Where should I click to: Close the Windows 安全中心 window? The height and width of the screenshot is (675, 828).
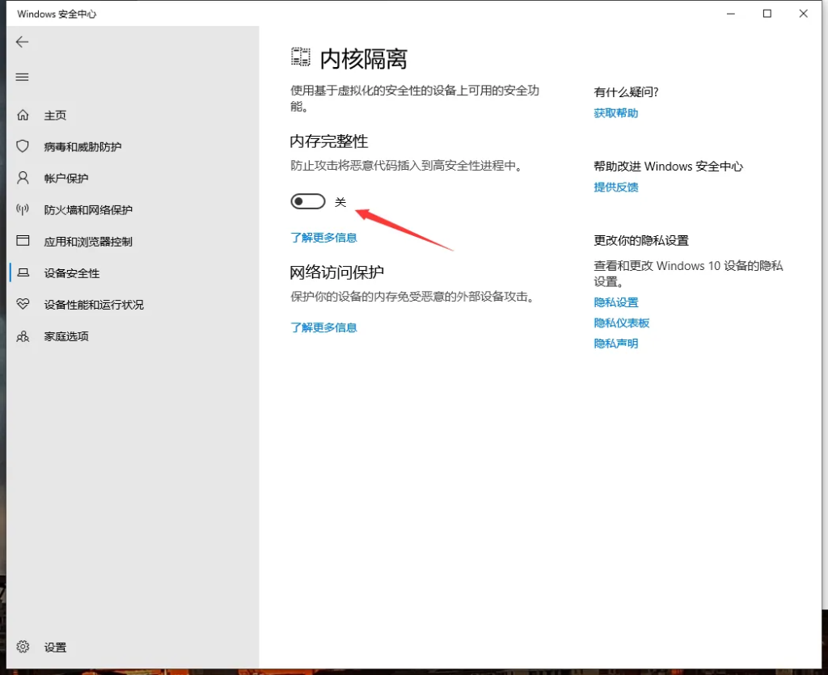[x=803, y=14]
